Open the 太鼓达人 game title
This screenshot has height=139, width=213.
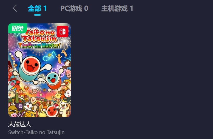tap(20, 124)
